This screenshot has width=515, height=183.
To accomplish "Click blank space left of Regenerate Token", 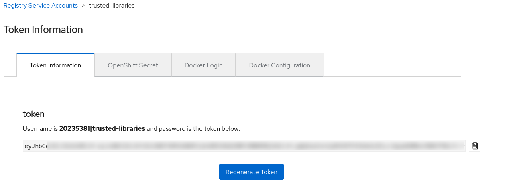I will (x=120, y=172).
